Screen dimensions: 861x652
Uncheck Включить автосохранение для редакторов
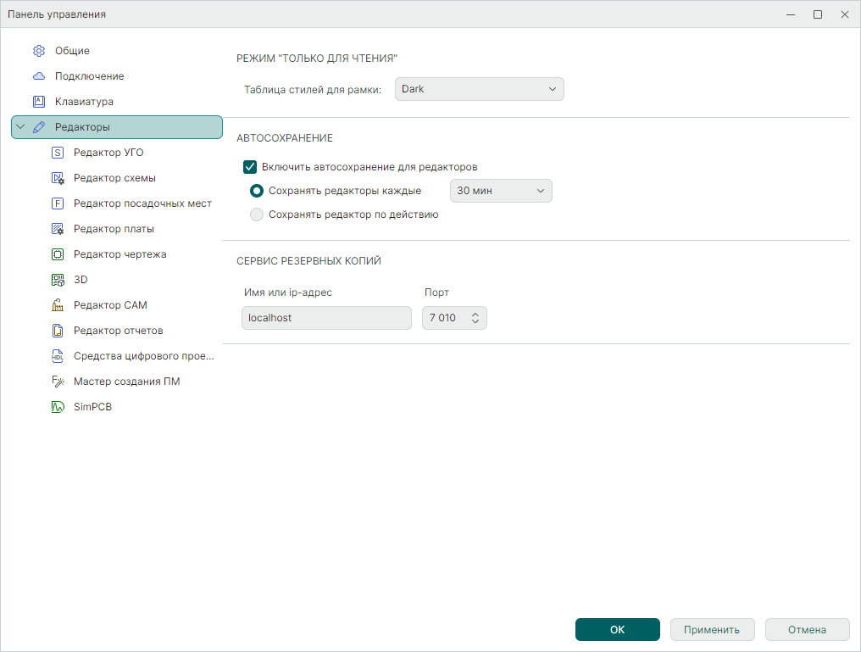pyautogui.click(x=250, y=167)
